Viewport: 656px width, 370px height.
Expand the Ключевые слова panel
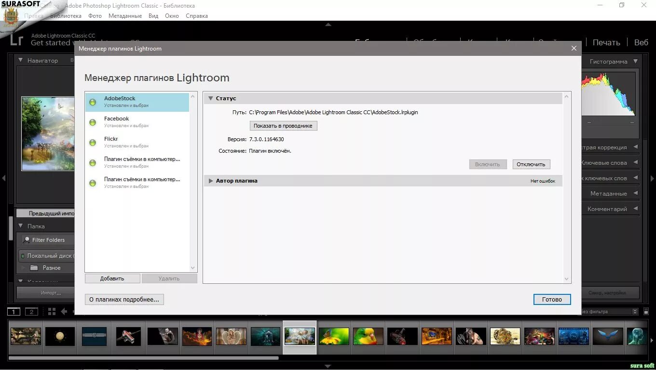pos(635,163)
